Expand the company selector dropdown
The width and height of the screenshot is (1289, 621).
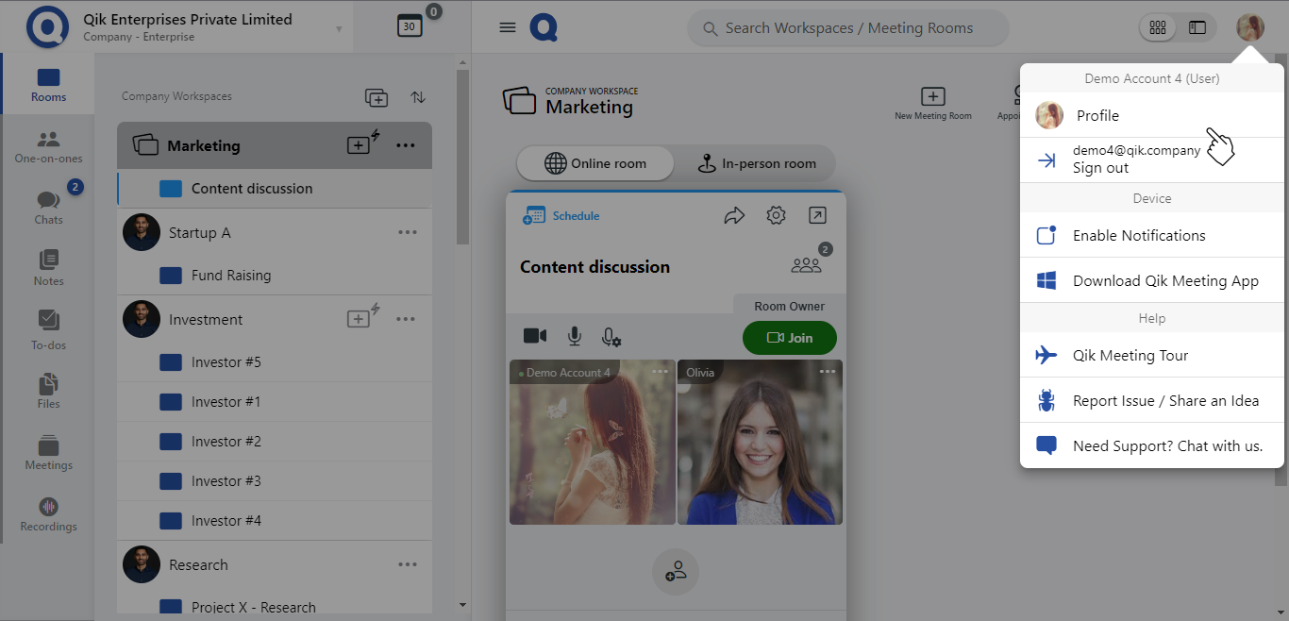[x=339, y=28]
